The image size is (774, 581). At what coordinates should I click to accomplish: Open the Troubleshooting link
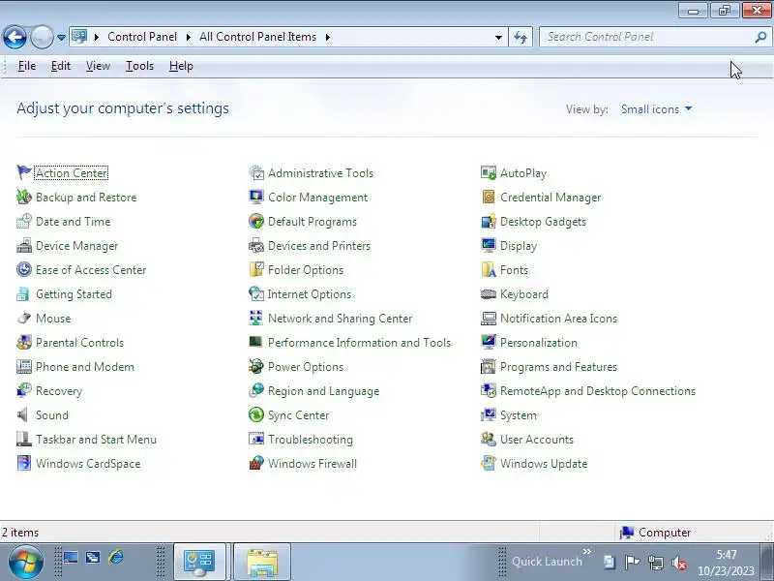click(x=311, y=440)
